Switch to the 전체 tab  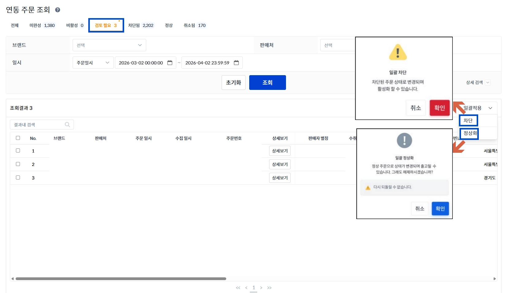15,25
